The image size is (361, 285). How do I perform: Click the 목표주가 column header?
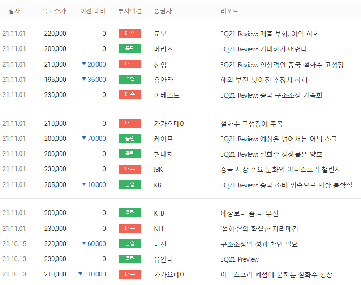click(x=54, y=11)
